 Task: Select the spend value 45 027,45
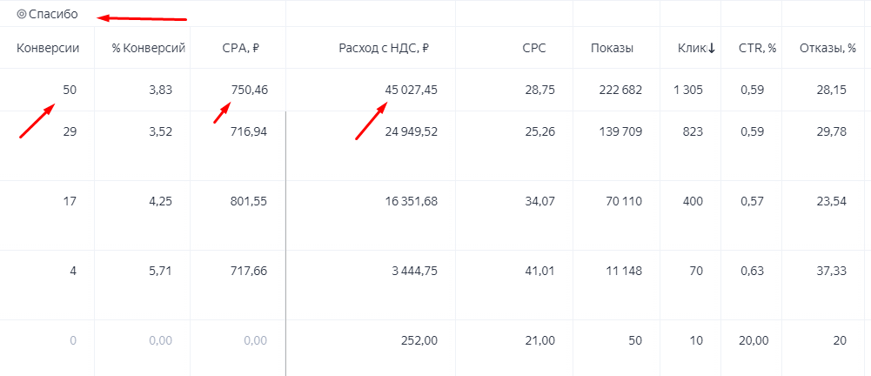tap(411, 90)
